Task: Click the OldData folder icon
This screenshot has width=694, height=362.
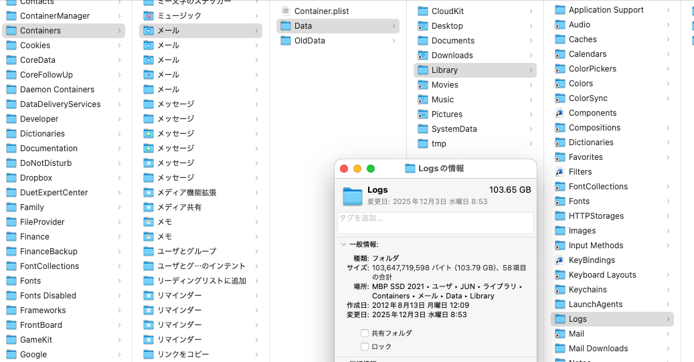Action: click(x=286, y=41)
